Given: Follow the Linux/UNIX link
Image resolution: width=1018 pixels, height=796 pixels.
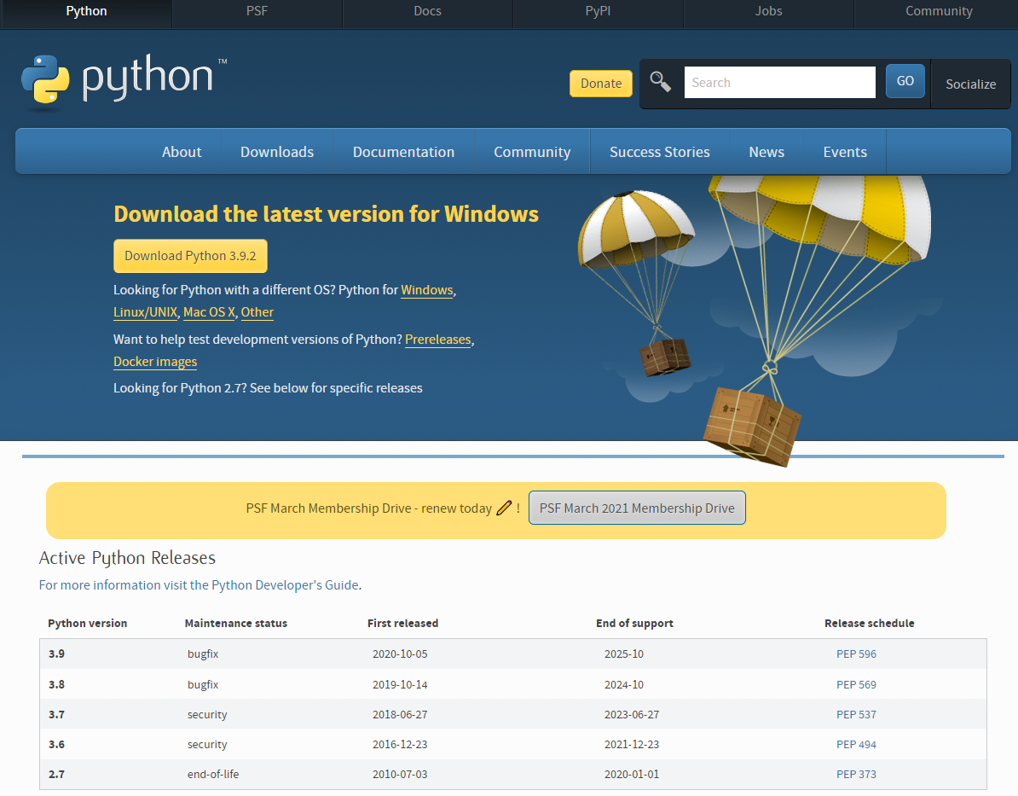Looking at the screenshot, I should tap(146, 312).
